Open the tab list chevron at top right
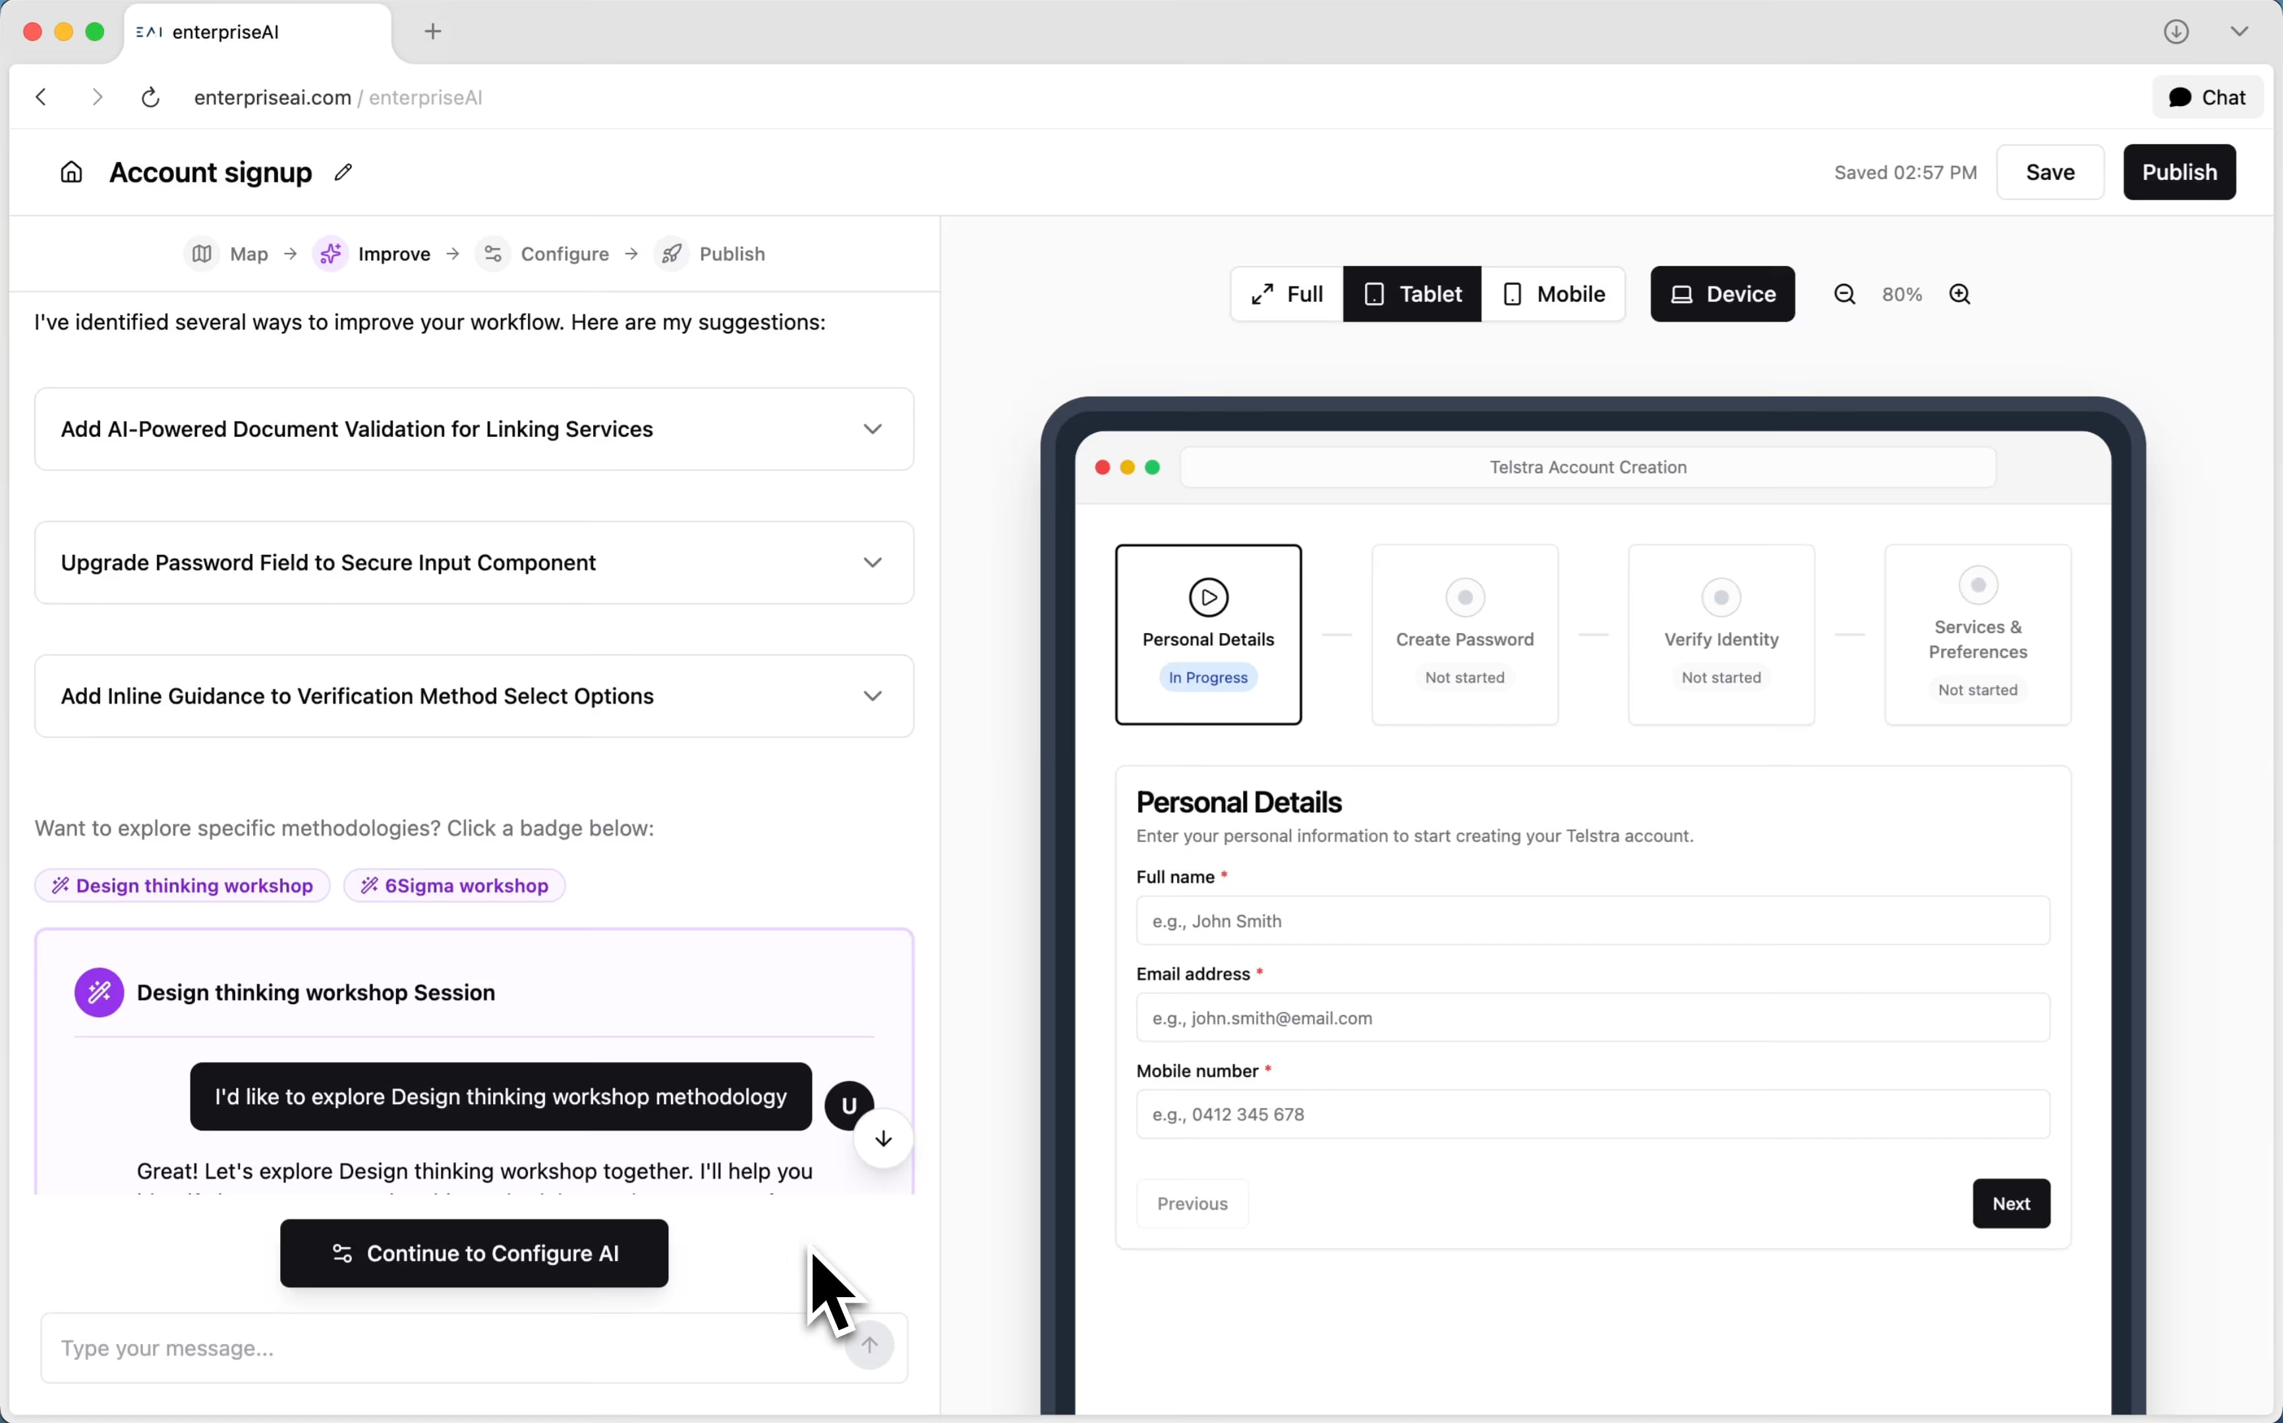Screen dimensions: 2283x1423 [x=2240, y=31]
